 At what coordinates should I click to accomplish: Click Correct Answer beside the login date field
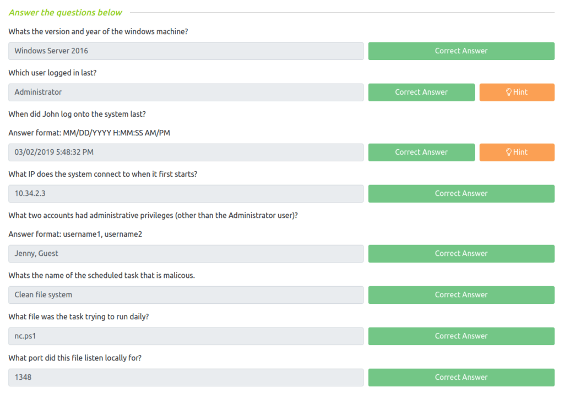(421, 152)
